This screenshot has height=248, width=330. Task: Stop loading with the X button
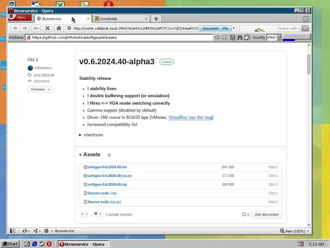pos(48,28)
